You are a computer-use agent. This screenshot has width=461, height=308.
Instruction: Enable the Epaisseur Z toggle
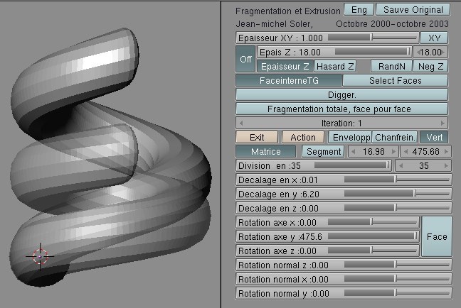click(x=285, y=66)
